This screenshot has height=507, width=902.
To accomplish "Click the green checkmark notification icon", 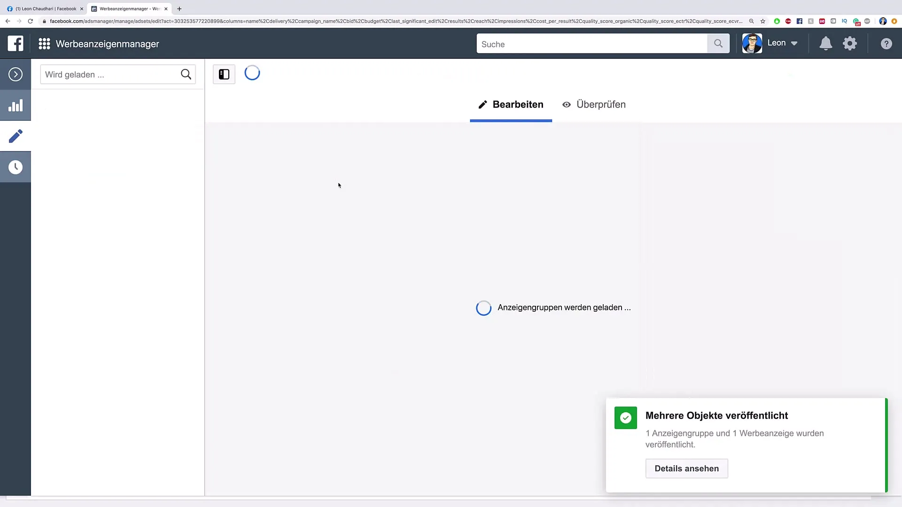I will pyautogui.click(x=626, y=418).
